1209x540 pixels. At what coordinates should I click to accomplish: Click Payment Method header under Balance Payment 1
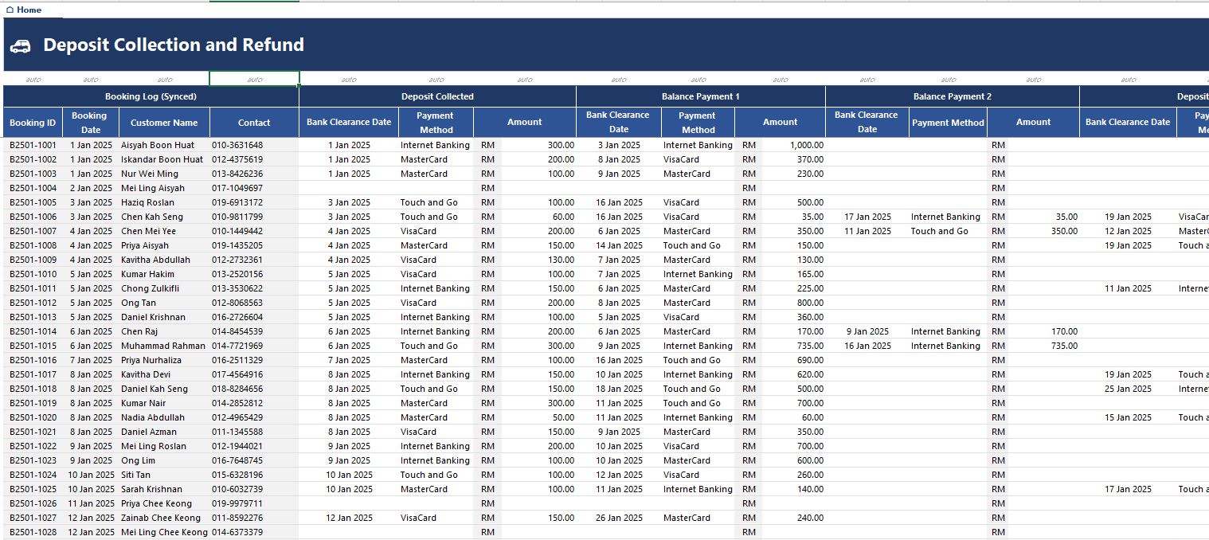pyautogui.click(x=698, y=122)
